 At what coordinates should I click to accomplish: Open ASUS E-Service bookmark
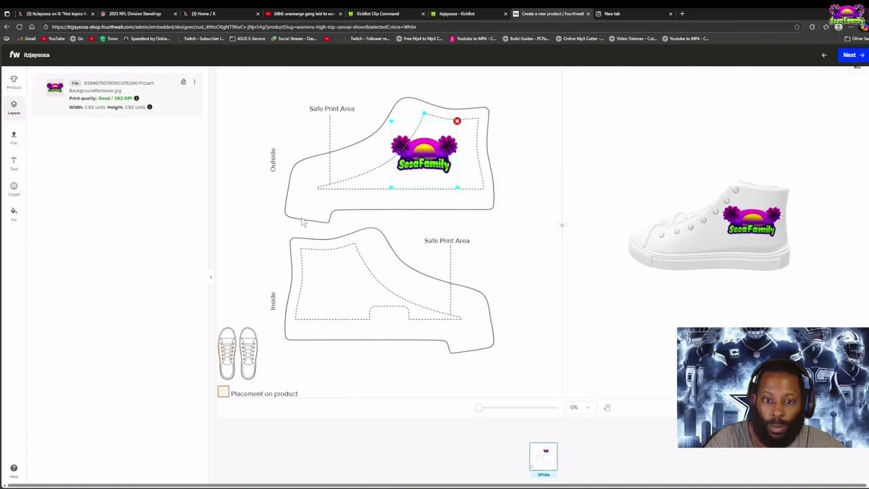pos(248,39)
